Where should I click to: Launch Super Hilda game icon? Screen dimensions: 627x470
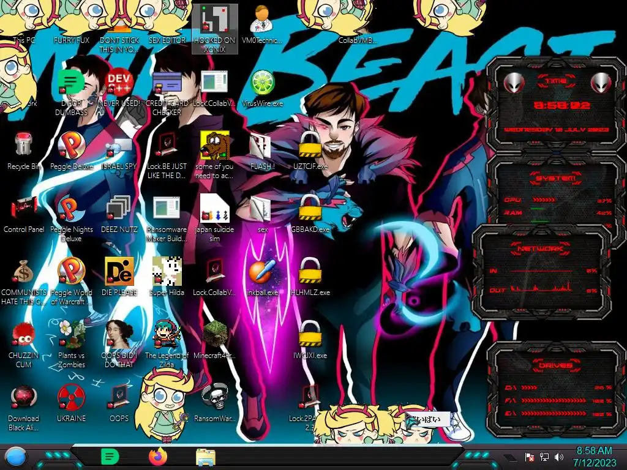click(167, 277)
